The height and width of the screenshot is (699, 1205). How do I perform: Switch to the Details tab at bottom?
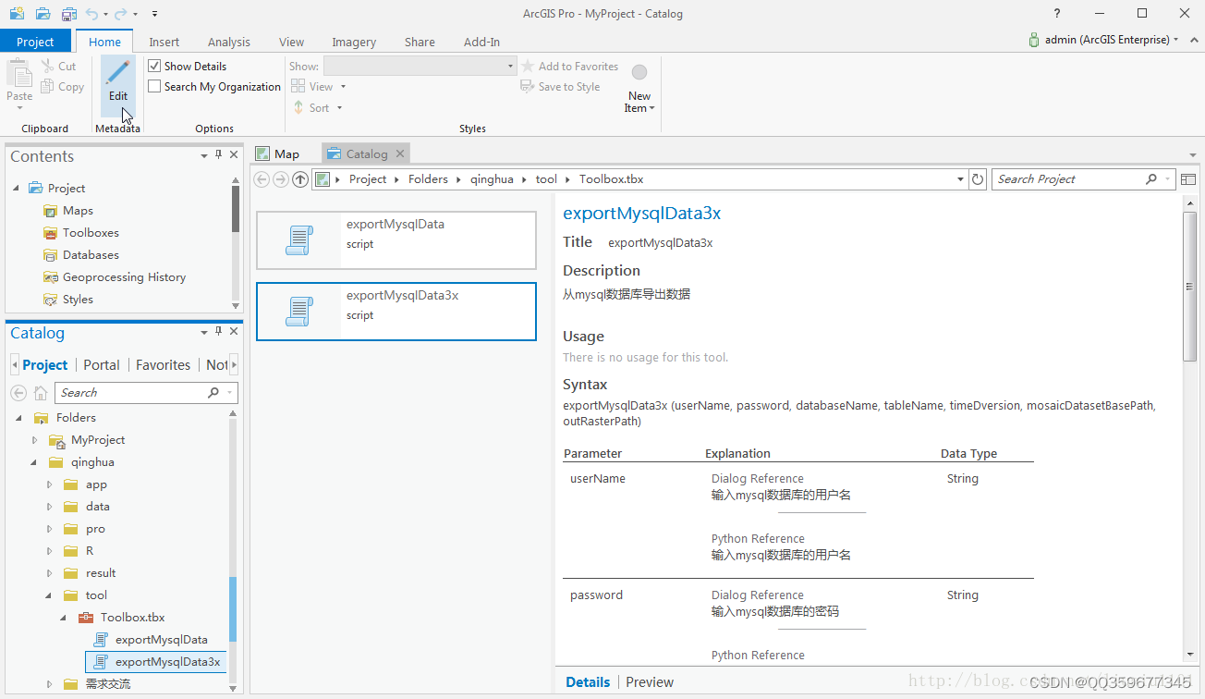(588, 682)
